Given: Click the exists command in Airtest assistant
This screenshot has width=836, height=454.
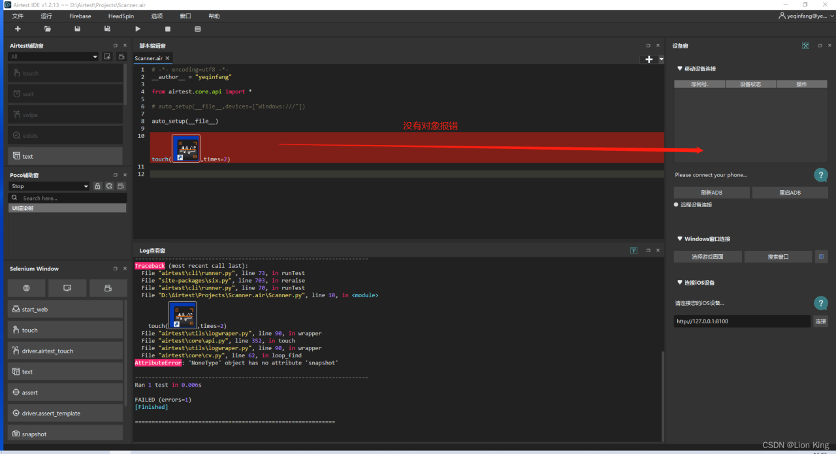Looking at the screenshot, I should click(65, 136).
